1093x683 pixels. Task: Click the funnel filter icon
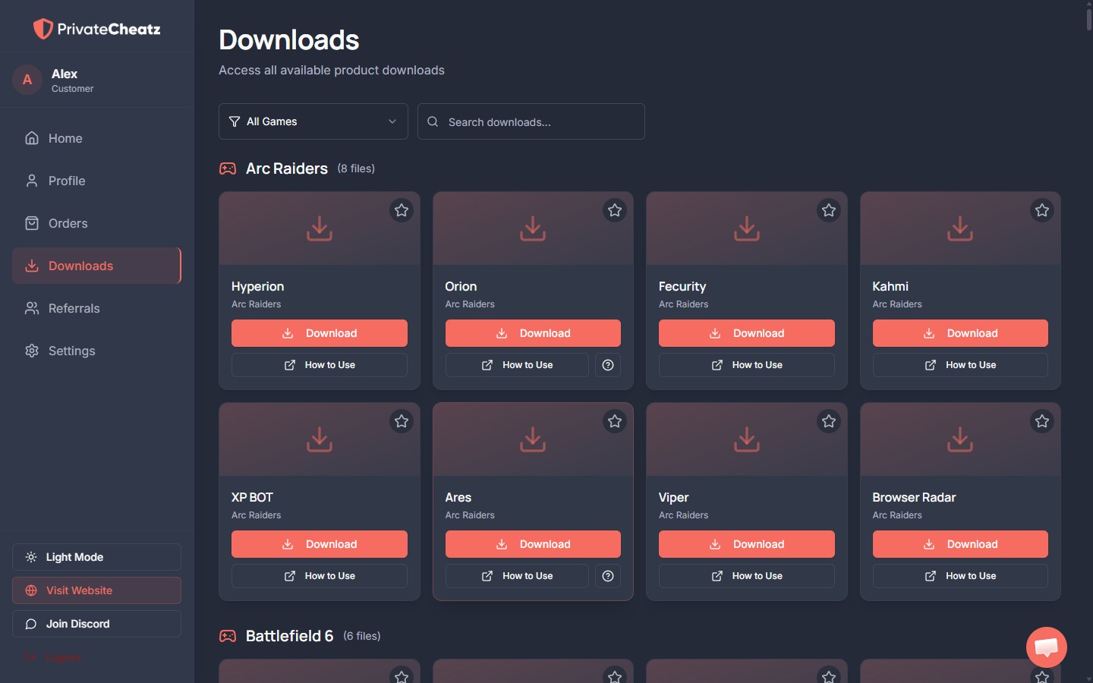tap(235, 121)
